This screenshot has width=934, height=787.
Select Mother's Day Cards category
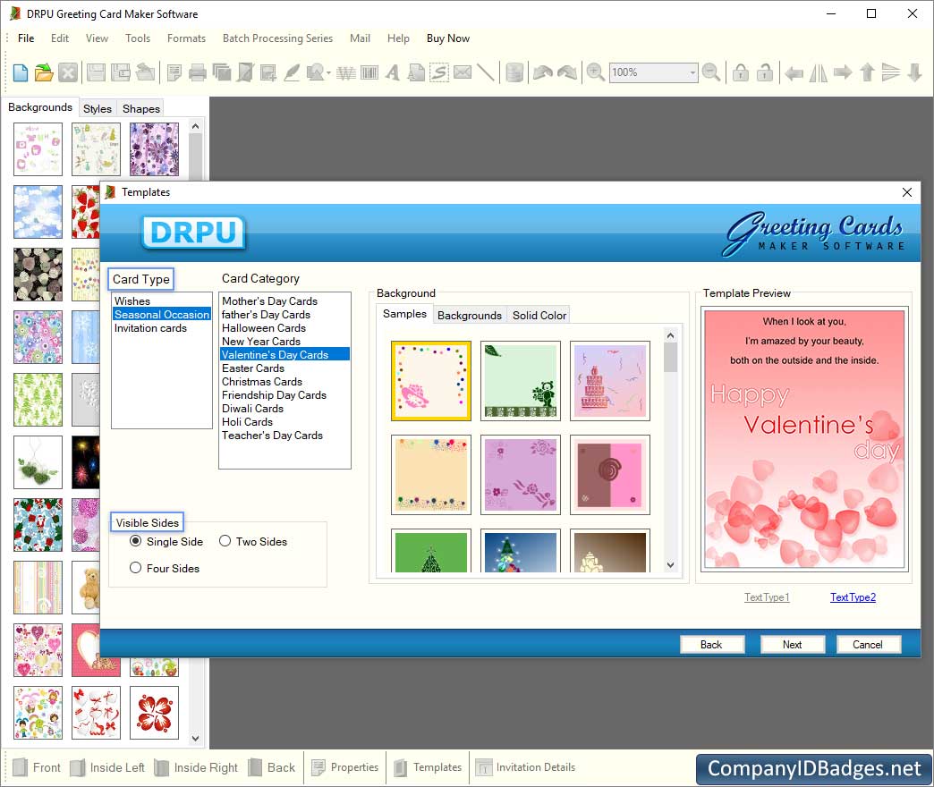click(x=270, y=301)
